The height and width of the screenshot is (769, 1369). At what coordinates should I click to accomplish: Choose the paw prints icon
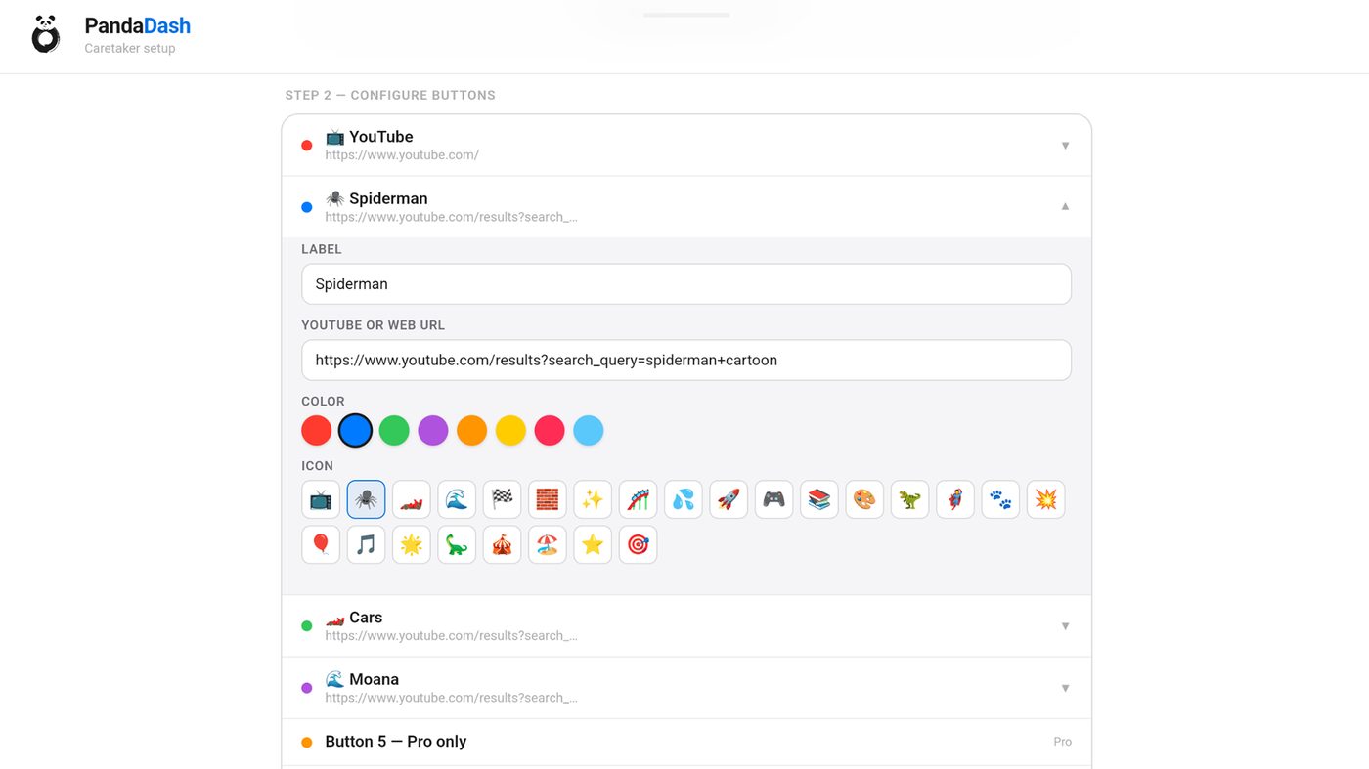1000,499
